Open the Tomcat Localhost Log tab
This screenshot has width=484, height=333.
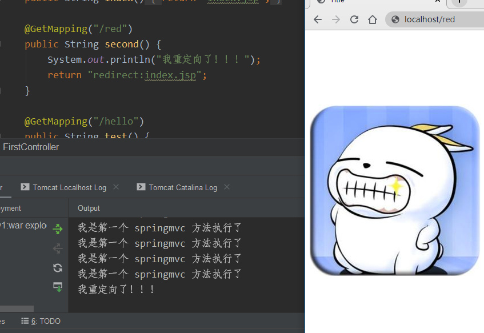[70, 187]
